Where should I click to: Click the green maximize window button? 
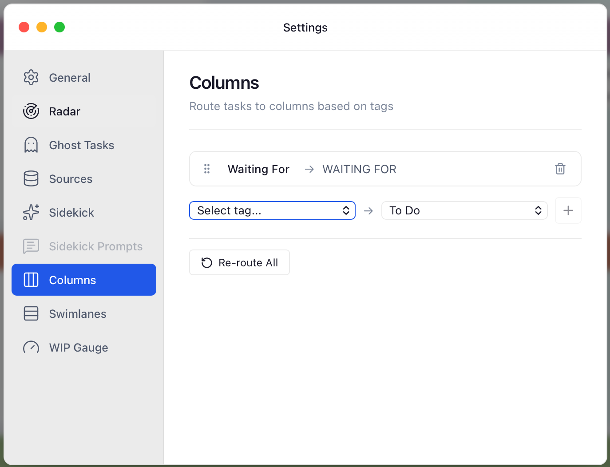coord(59,28)
